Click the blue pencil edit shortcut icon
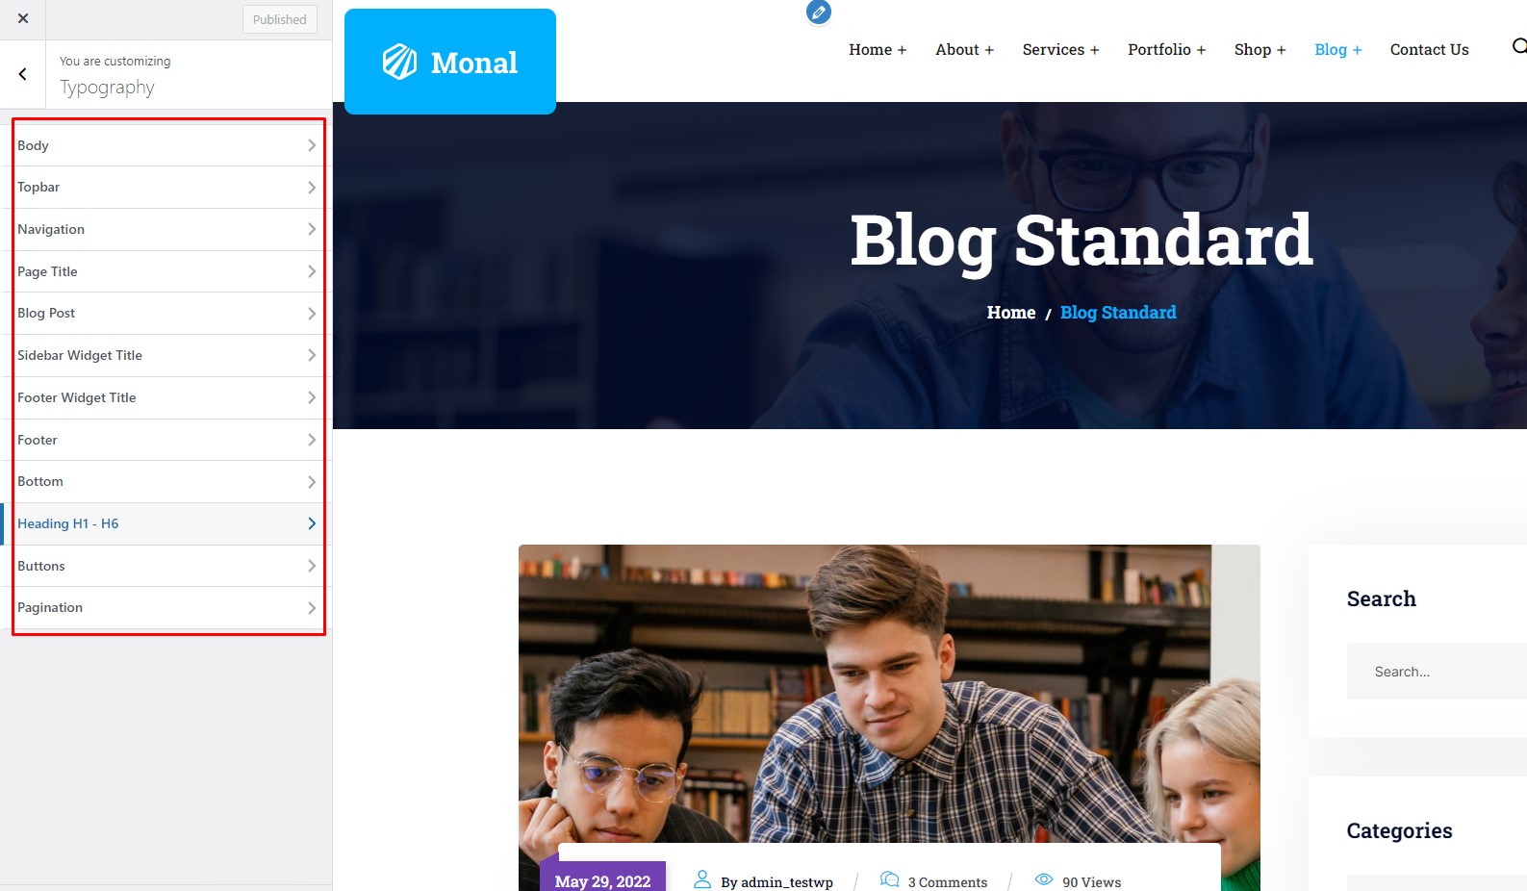The image size is (1527, 891). click(x=819, y=12)
